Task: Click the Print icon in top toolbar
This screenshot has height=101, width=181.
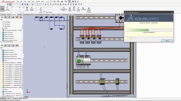Action: [62, 1]
